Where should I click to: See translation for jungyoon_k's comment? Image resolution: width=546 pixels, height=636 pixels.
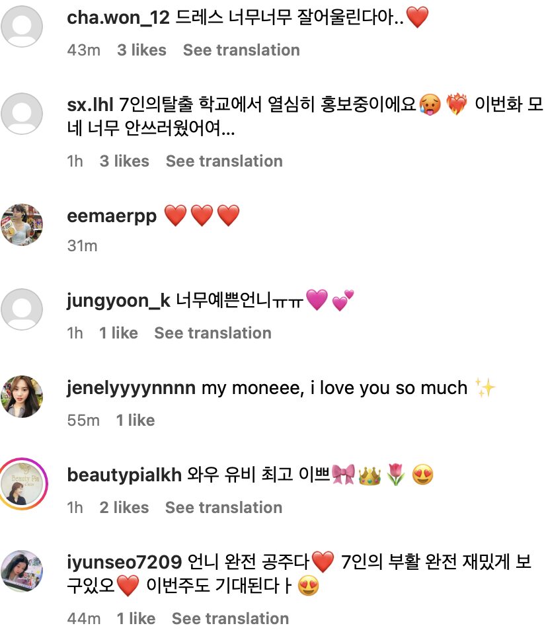(x=213, y=333)
